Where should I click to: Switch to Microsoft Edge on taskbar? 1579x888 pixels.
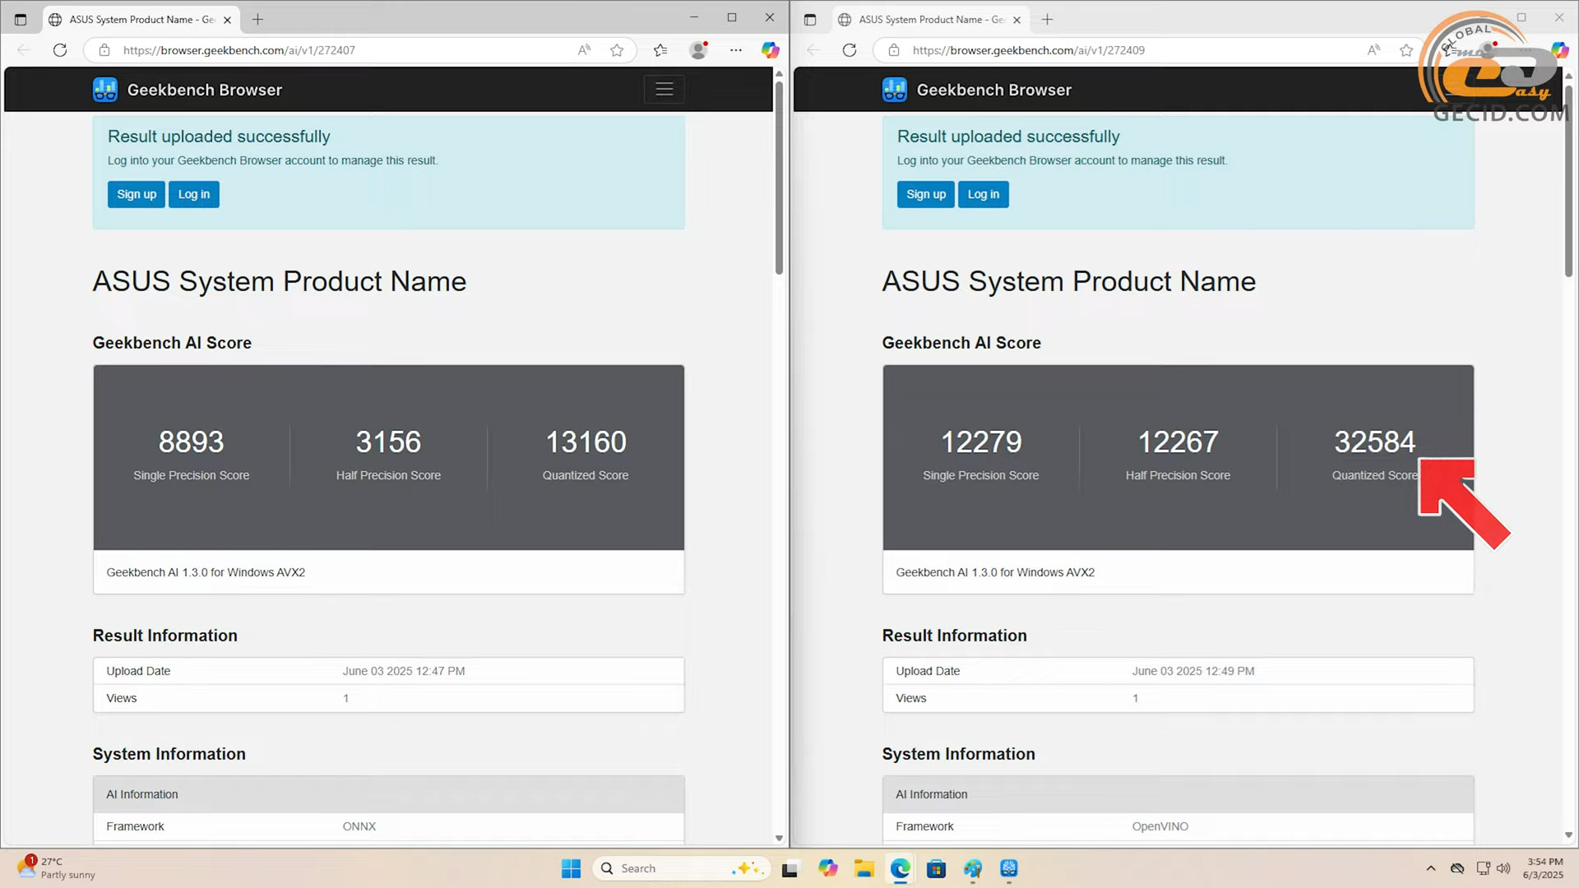[900, 868]
